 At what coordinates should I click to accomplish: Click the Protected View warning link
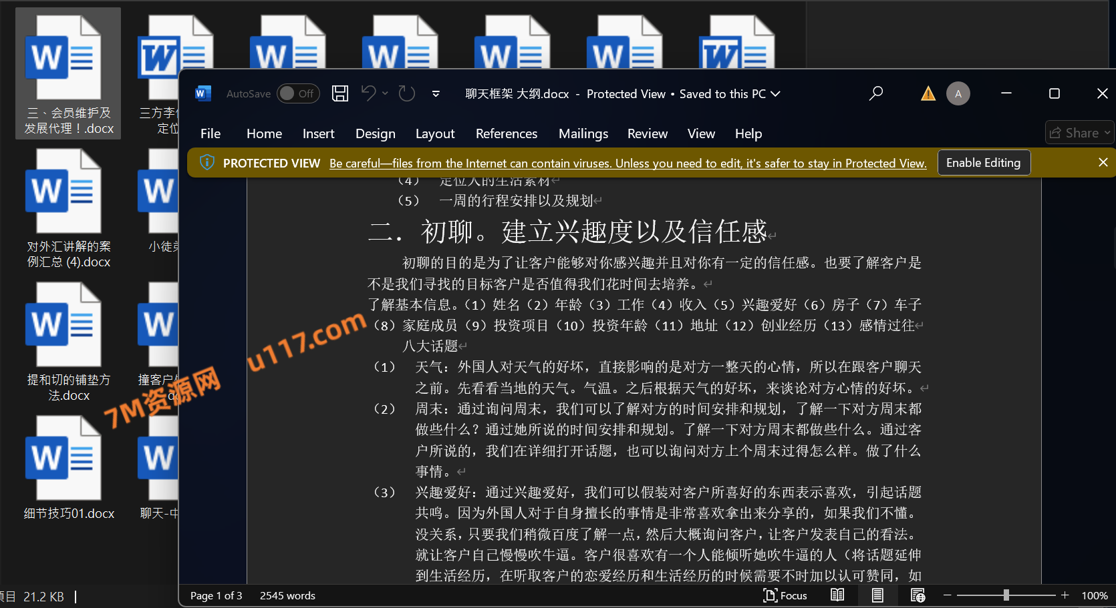point(627,164)
